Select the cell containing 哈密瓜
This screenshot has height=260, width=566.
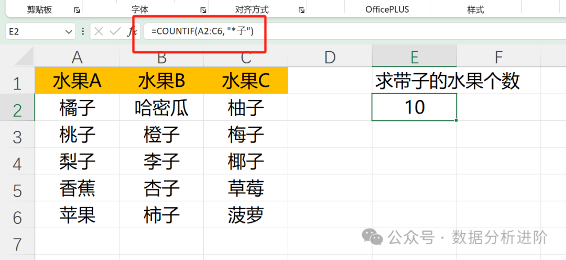click(x=161, y=108)
